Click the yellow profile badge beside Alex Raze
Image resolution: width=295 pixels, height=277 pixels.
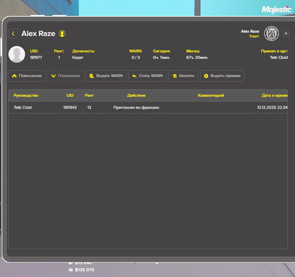tap(62, 34)
